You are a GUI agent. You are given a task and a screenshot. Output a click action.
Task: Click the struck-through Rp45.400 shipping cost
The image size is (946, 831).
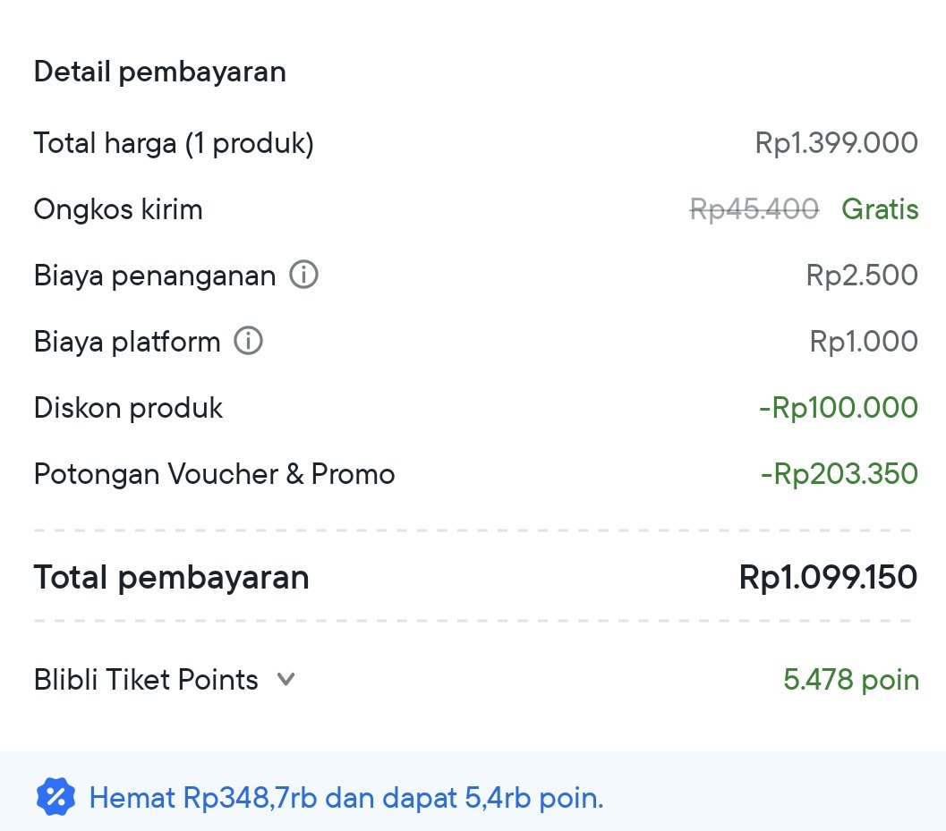(x=754, y=209)
